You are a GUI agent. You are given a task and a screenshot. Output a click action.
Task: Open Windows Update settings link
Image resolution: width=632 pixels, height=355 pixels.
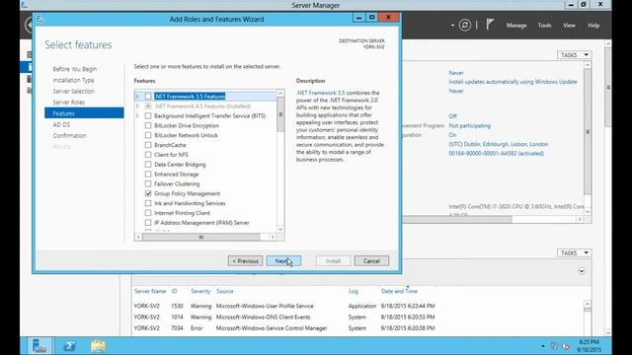[x=513, y=82]
